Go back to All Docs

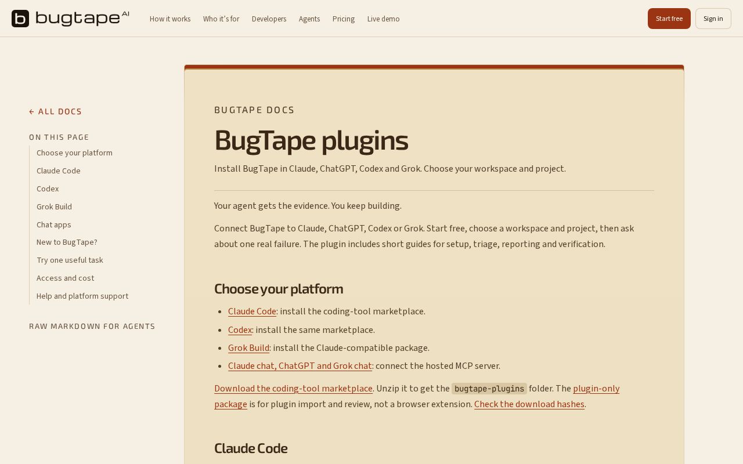point(56,111)
